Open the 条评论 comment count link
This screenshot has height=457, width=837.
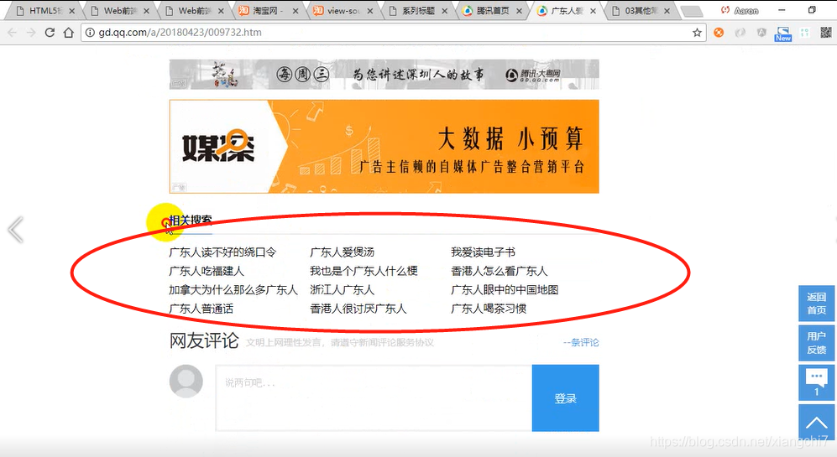pos(581,342)
